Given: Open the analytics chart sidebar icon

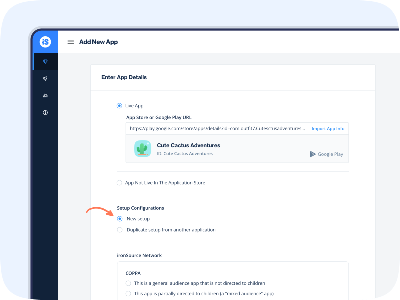Looking at the screenshot, I should [x=45, y=95].
